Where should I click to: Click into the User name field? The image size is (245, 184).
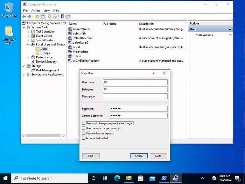point(135,82)
